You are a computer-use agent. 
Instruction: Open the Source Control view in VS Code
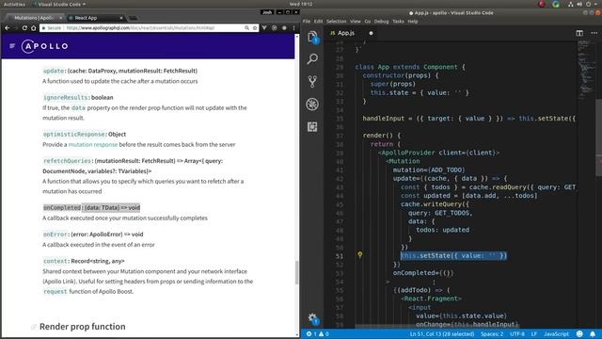312,82
